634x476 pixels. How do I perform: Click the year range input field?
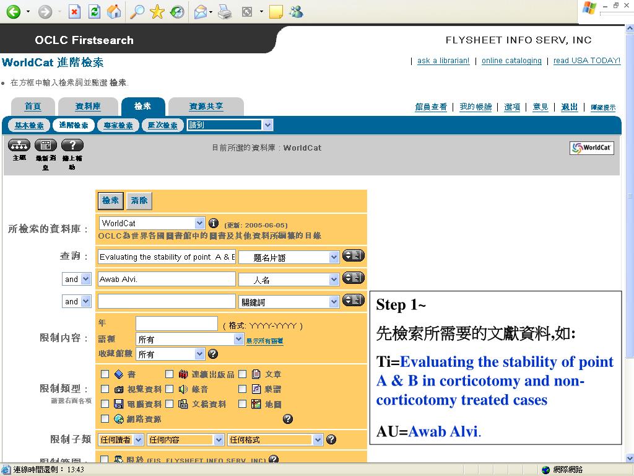(x=176, y=324)
